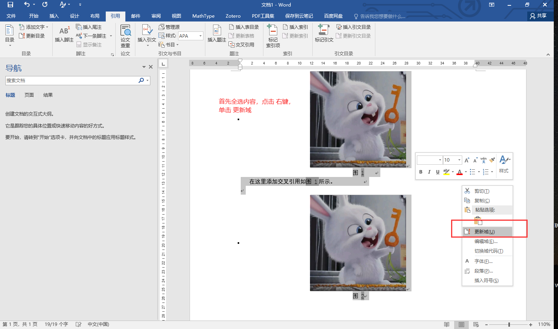Click the Format Painter brush in mini toolbar
The height and width of the screenshot is (329, 558).
tap(492, 160)
